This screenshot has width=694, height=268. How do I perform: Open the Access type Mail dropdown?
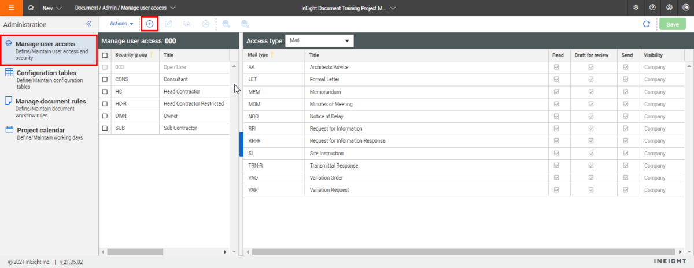(320, 41)
